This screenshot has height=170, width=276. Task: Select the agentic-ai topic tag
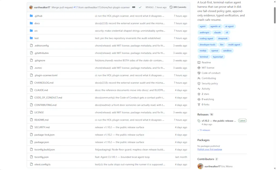point(215,26)
